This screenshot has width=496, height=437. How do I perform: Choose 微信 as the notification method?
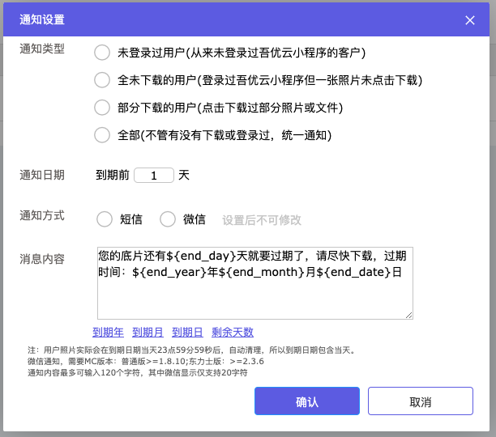click(x=168, y=219)
